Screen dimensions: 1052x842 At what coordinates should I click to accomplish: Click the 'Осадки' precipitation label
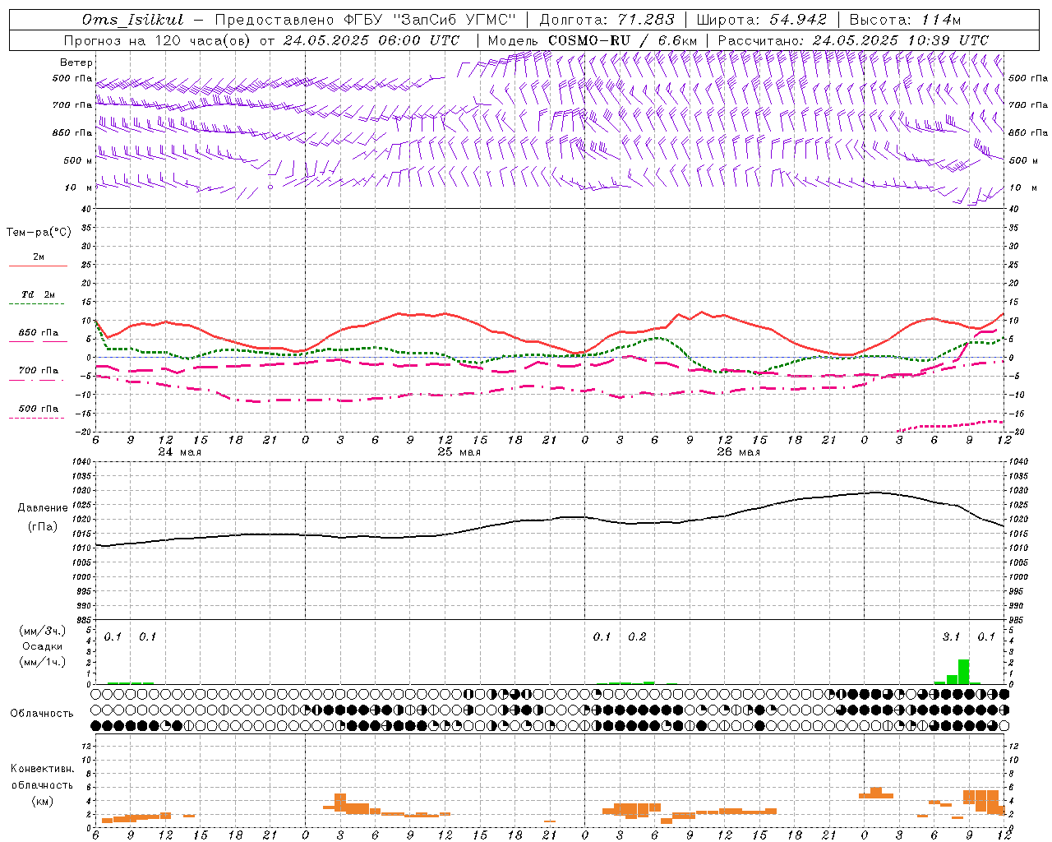[43, 646]
